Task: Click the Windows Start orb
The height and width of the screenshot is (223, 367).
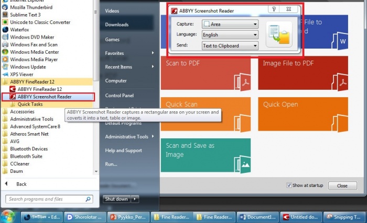Action: [8, 216]
